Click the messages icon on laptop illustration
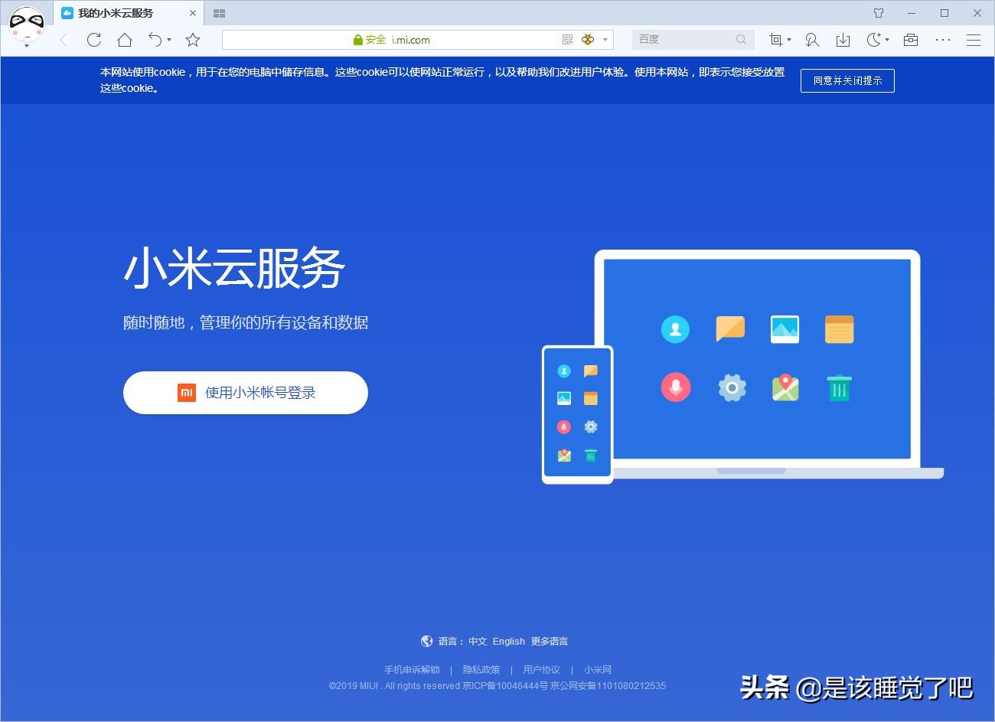This screenshot has height=722, width=995. pos(730,328)
